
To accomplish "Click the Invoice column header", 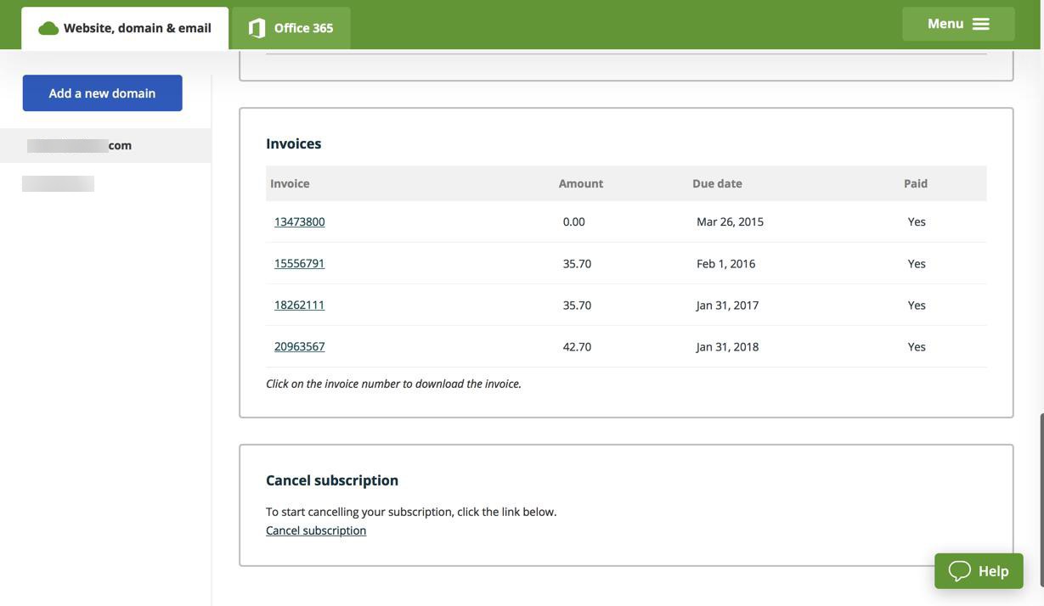I will click(x=290, y=183).
